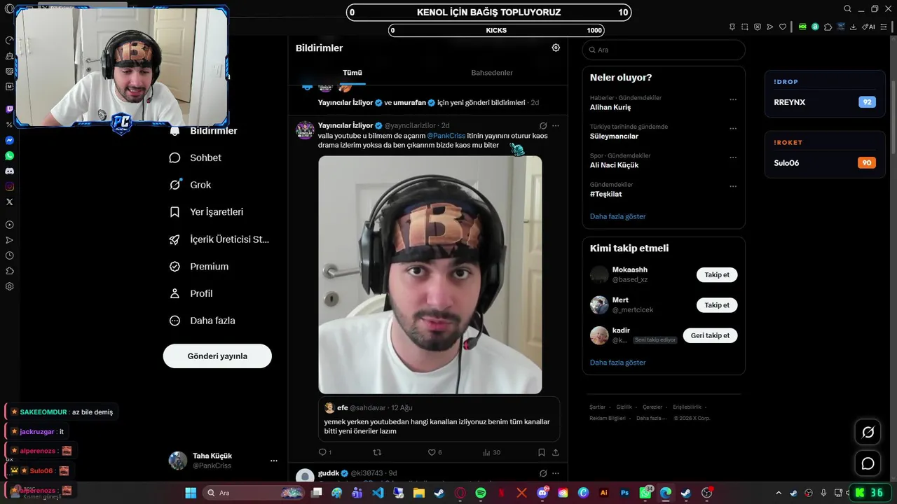
Task: Open the Twitch shortcut in Opera sidebar
Action: 9,109
